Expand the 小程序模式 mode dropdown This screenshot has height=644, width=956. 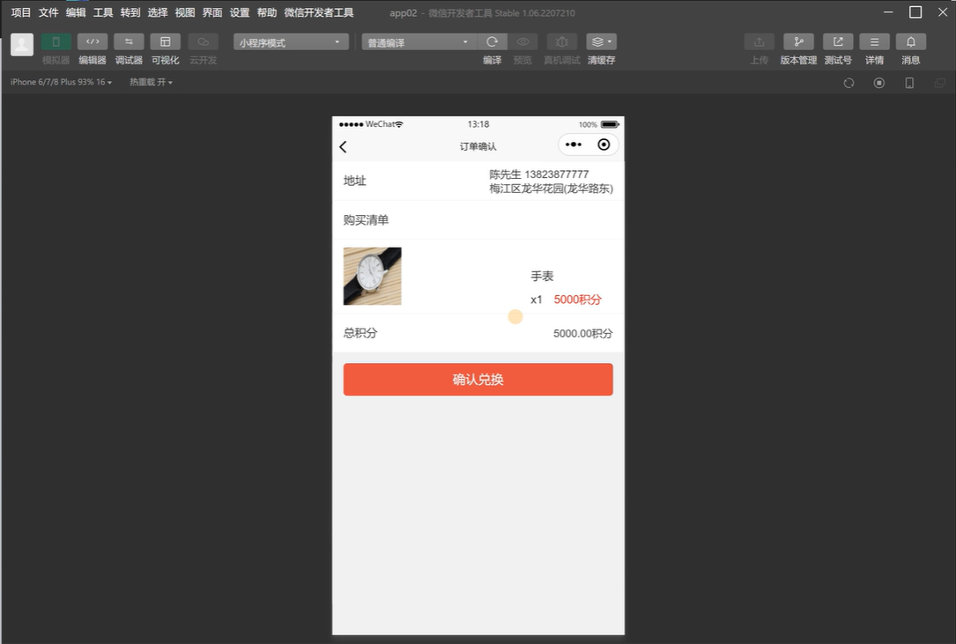click(x=291, y=42)
